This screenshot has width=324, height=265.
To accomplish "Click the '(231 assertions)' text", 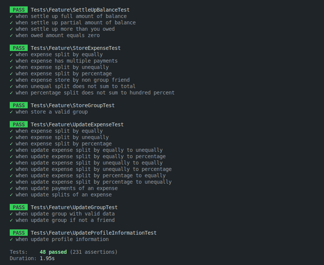I will pos(94,252).
